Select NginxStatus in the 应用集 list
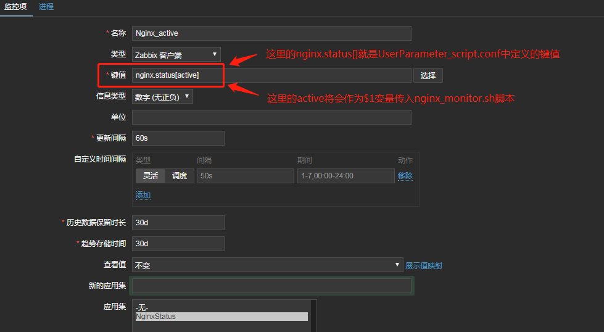 (221, 317)
